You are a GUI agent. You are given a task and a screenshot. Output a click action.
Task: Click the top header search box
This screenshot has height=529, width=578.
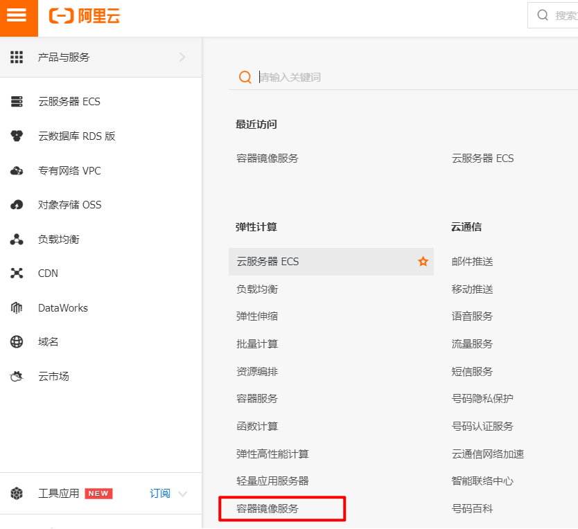(x=553, y=15)
